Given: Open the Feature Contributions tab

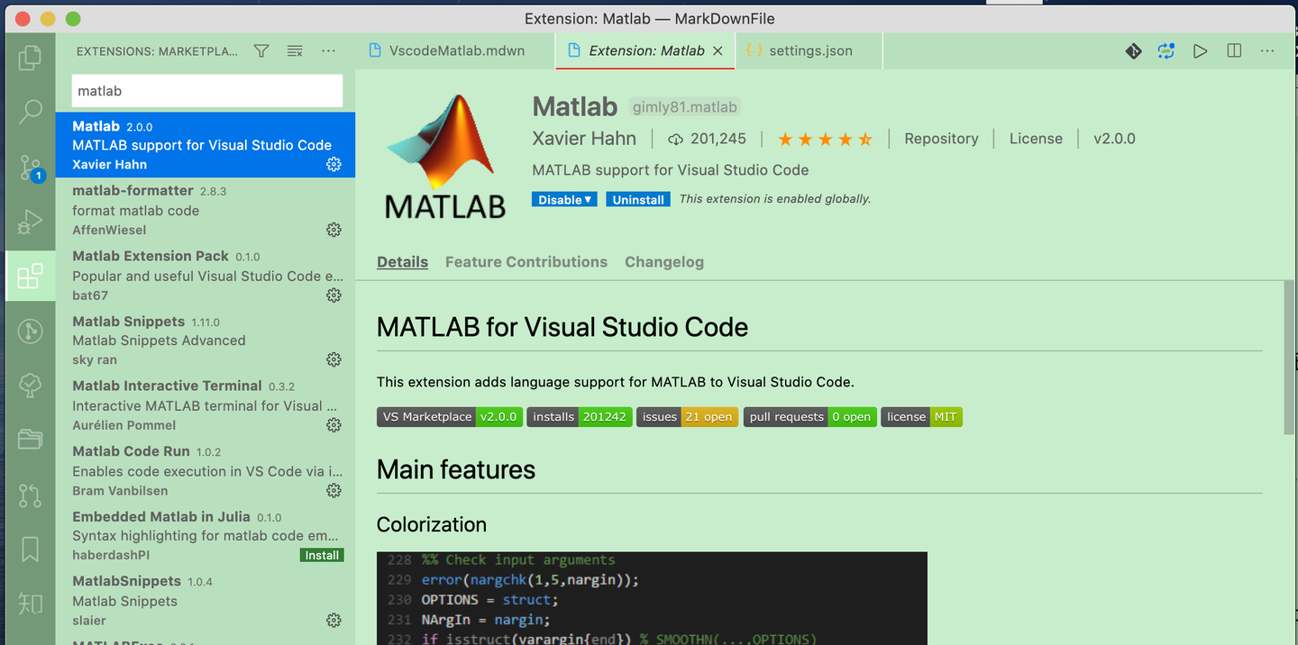Looking at the screenshot, I should pyautogui.click(x=526, y=261).
